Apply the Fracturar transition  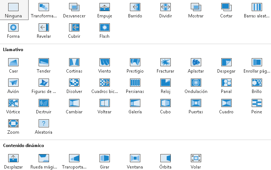point(166,66)
